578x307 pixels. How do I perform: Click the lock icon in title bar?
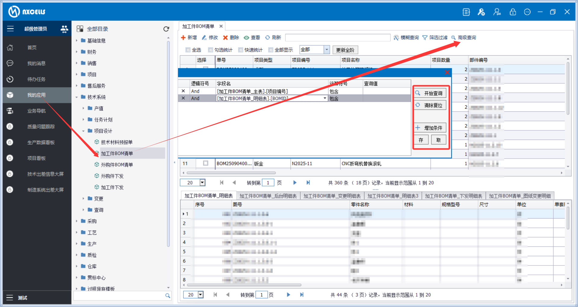[x=513, y=12]
